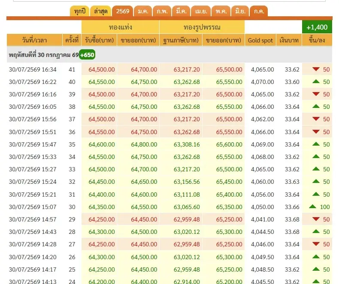
Task: Click exchange rate 33.66 in row 30
Action: [x=292, y=207]
